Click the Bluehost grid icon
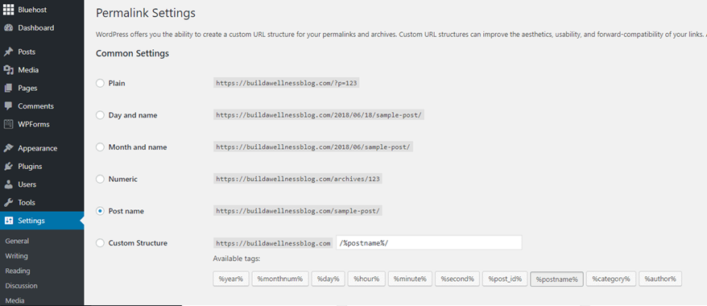 [x=9, y=10]
